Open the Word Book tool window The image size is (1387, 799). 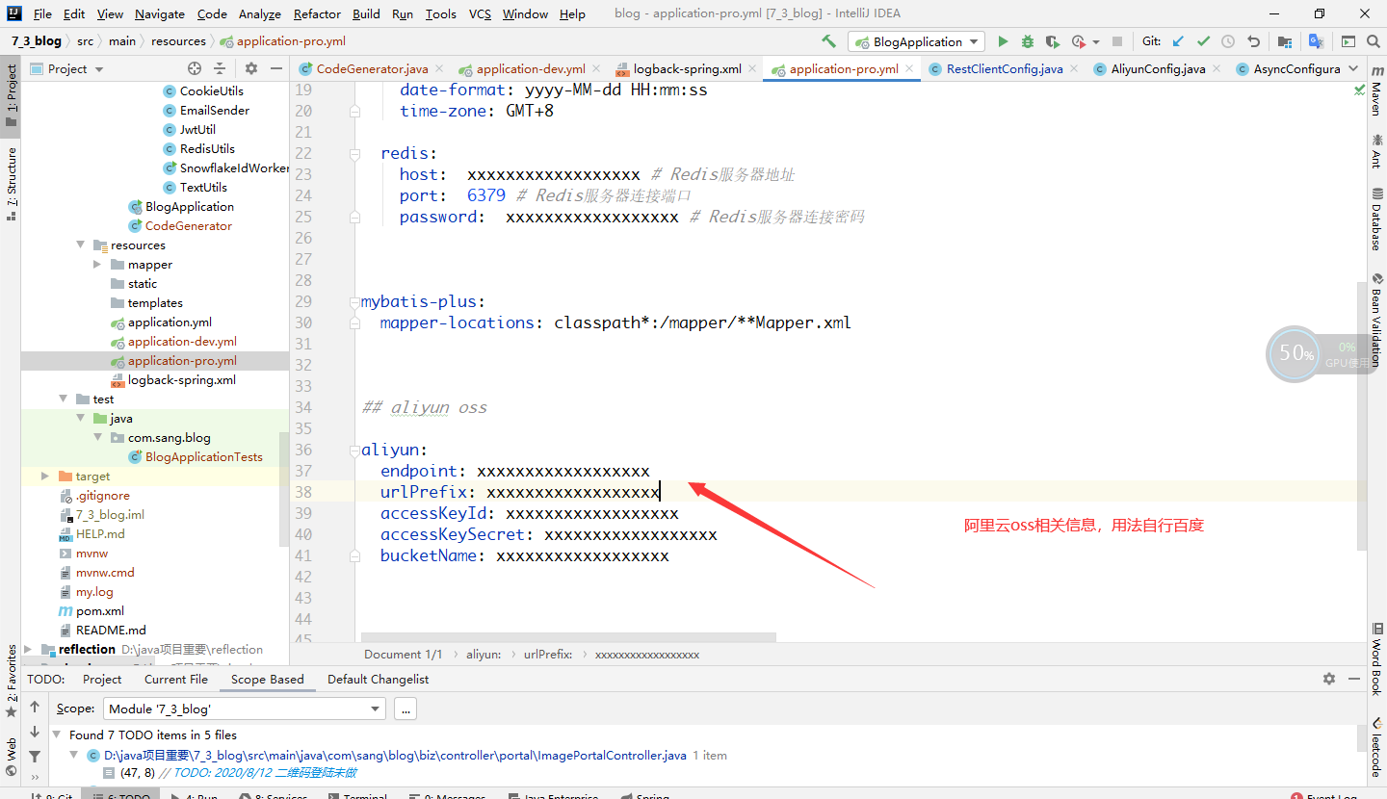1375,658
